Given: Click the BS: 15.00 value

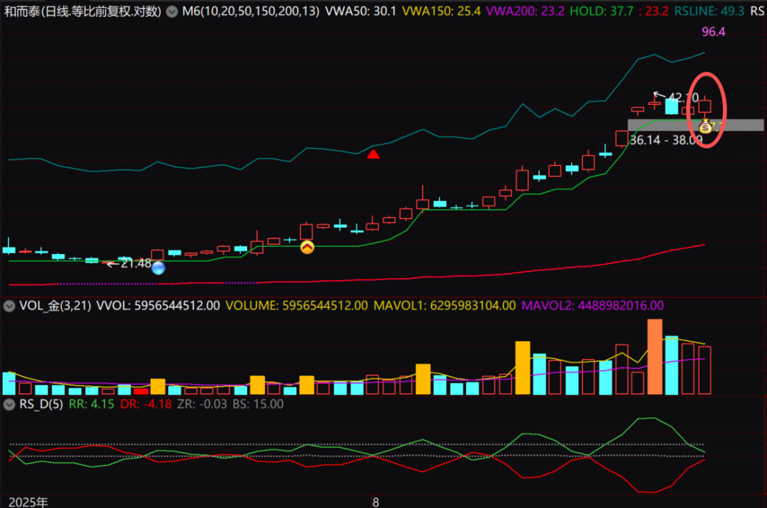Looking at the screenshot, I should pyautogui.click(x=258, y=404).
